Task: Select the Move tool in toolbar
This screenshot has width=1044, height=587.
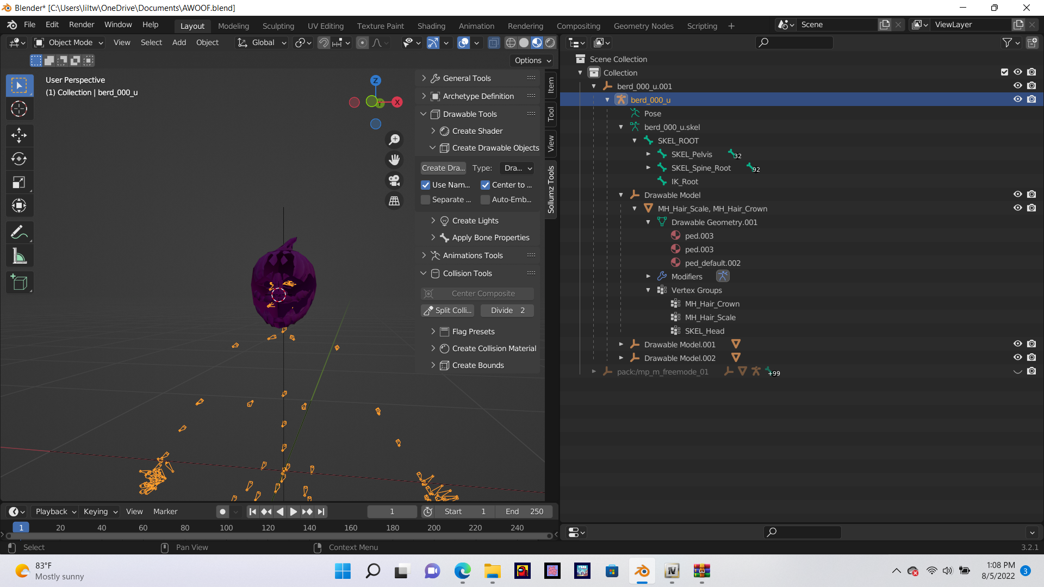Action: pyautogui.click(x=19, y=135)
